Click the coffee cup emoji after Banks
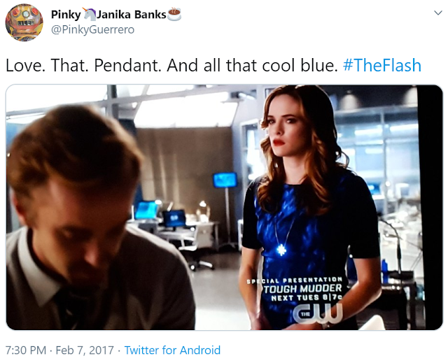This screenshot has width=448, height=363. pyautogui.click(x=174, y=15)
